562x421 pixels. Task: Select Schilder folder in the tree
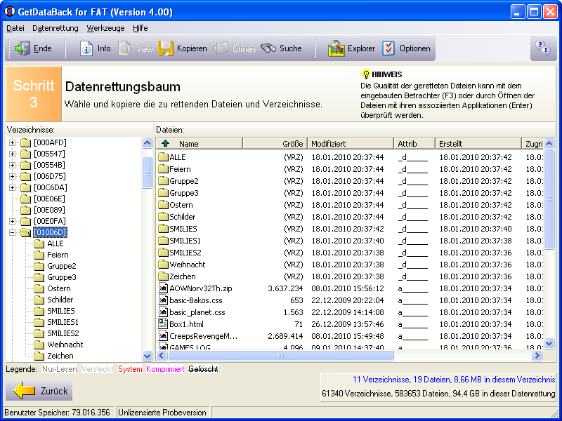click(60, 300)
